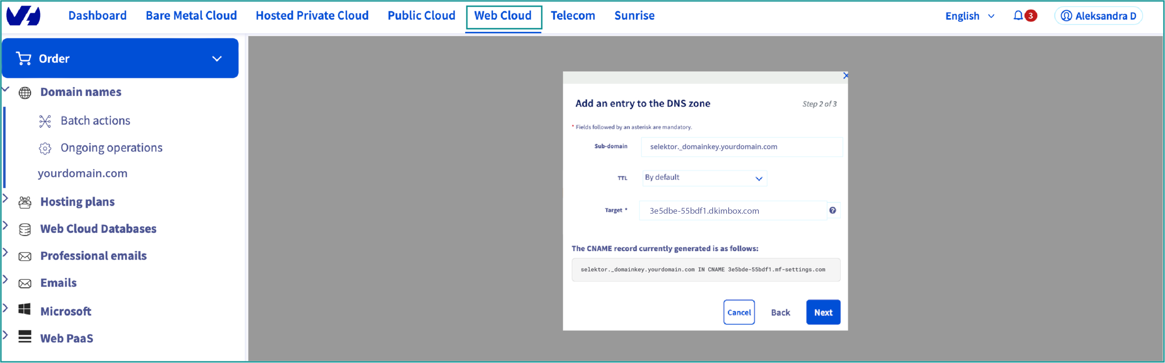1165x363 pixels.
Task: Click the Hosting plans icon
Action: (x=25, y=202)
